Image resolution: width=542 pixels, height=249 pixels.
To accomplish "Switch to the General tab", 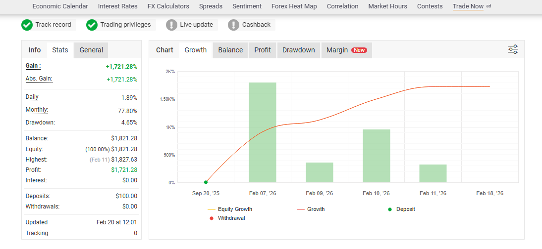I will [x=91, y=50].
